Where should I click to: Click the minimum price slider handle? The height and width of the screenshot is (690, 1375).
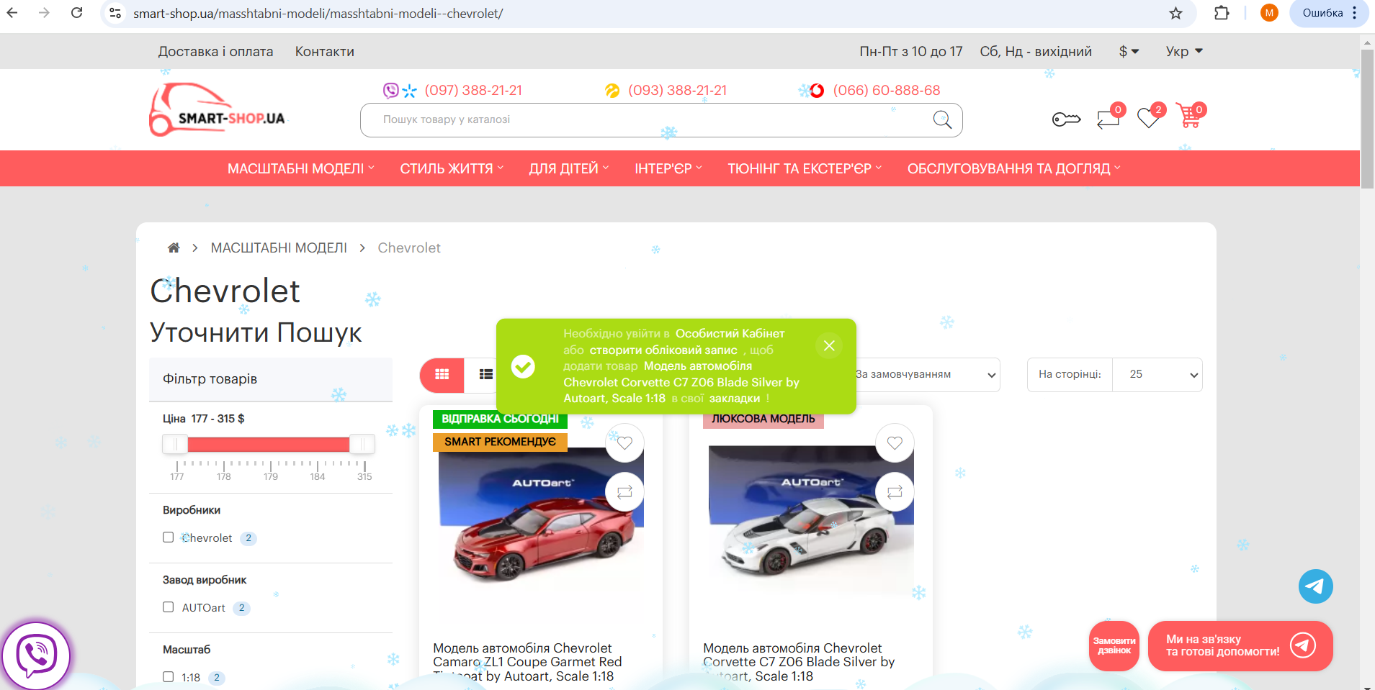point(175,444)
